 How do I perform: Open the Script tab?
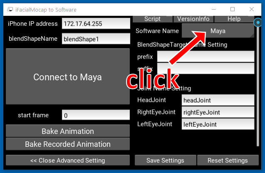(152, 19)
